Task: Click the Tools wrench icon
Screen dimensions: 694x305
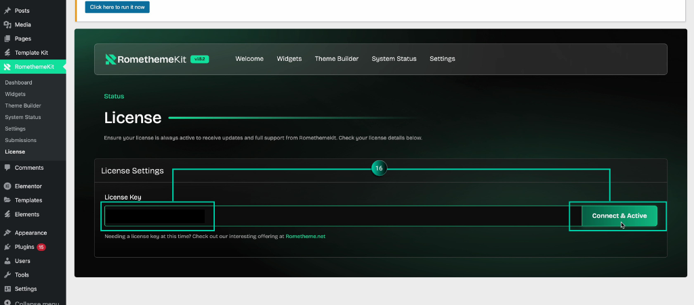Action: click(x=7, y=275)
